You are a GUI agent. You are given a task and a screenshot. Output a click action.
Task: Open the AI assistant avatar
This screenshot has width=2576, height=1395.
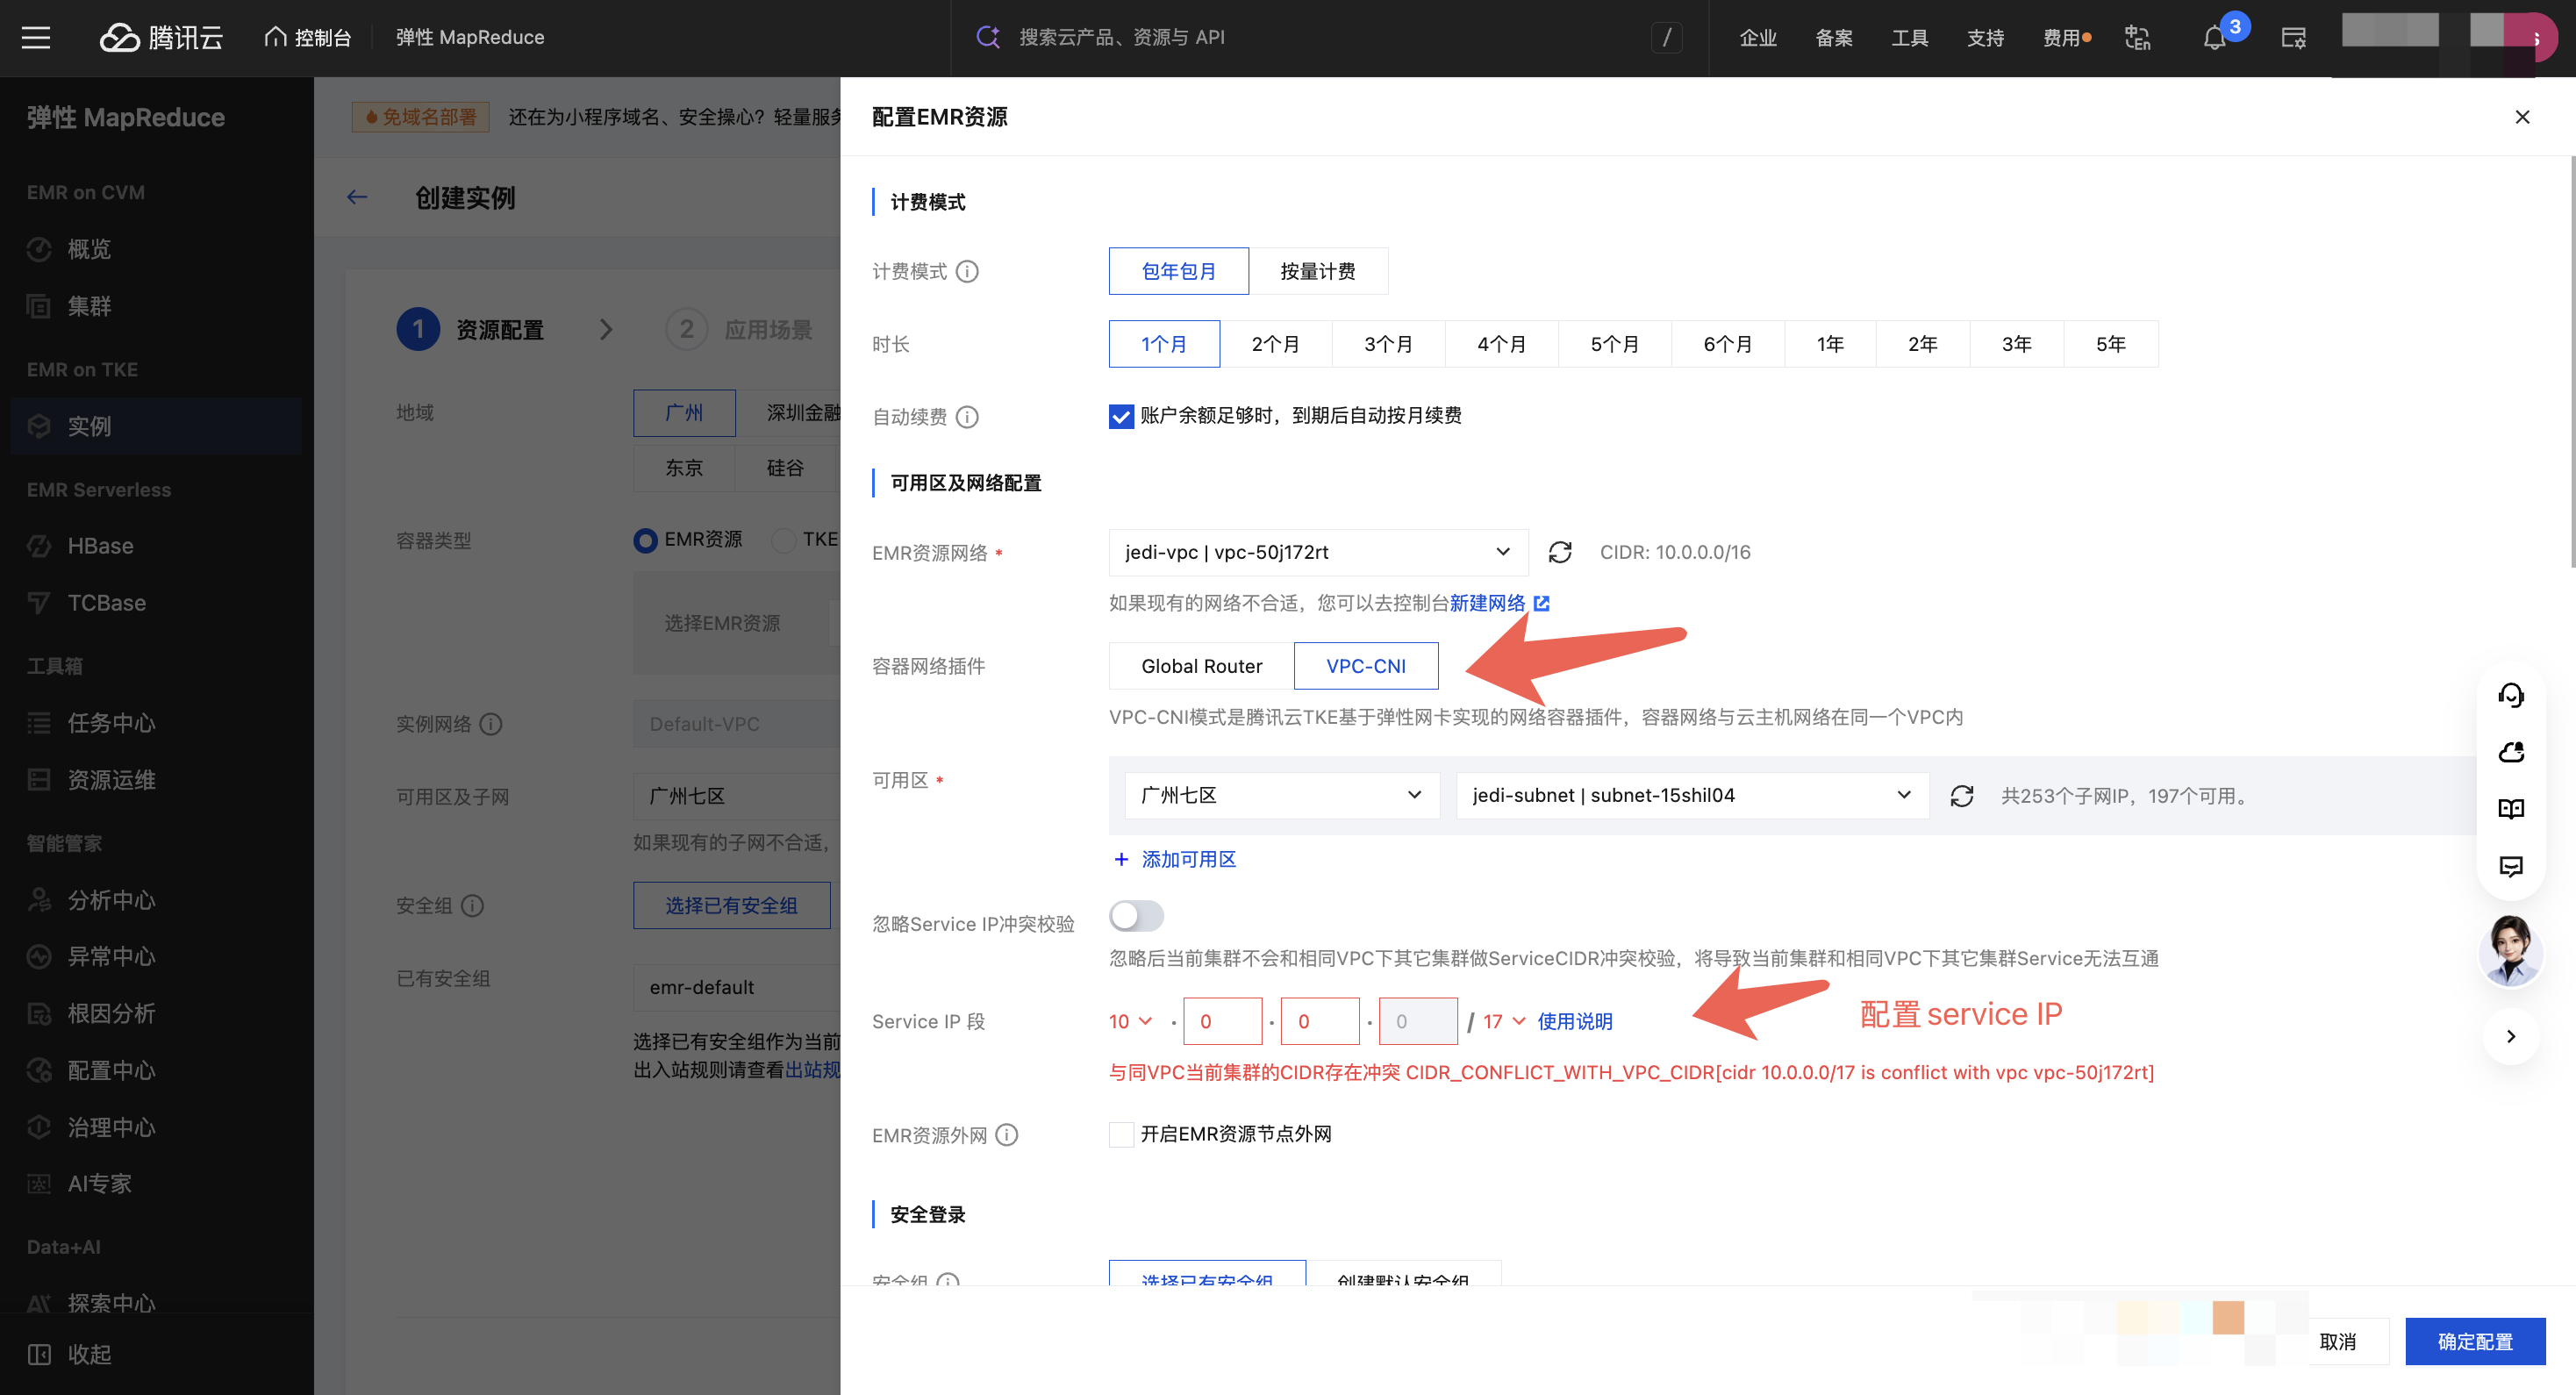tap(2510, 950)
